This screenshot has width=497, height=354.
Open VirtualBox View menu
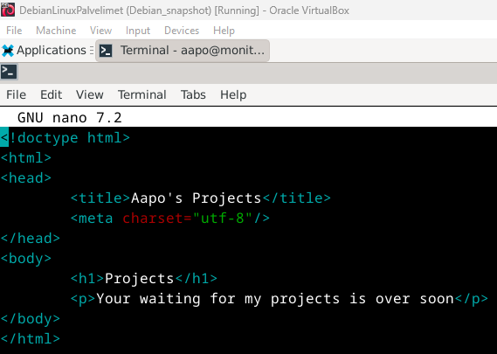click(x=100, y=31)
